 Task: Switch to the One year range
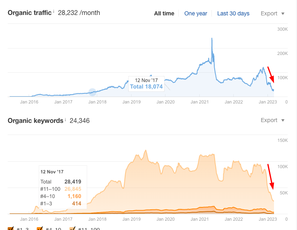[196, 13]
